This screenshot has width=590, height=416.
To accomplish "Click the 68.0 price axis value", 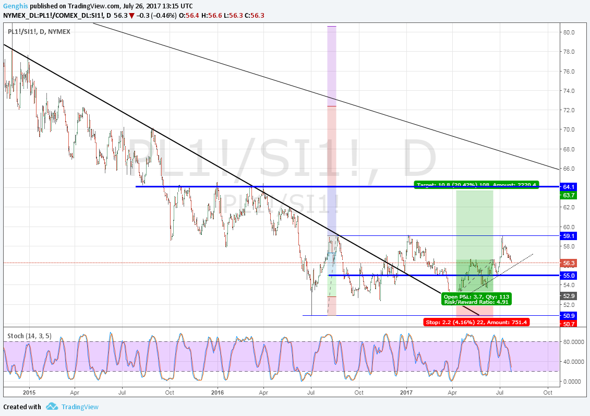I will pyautogui.click(x=569, y=149).
